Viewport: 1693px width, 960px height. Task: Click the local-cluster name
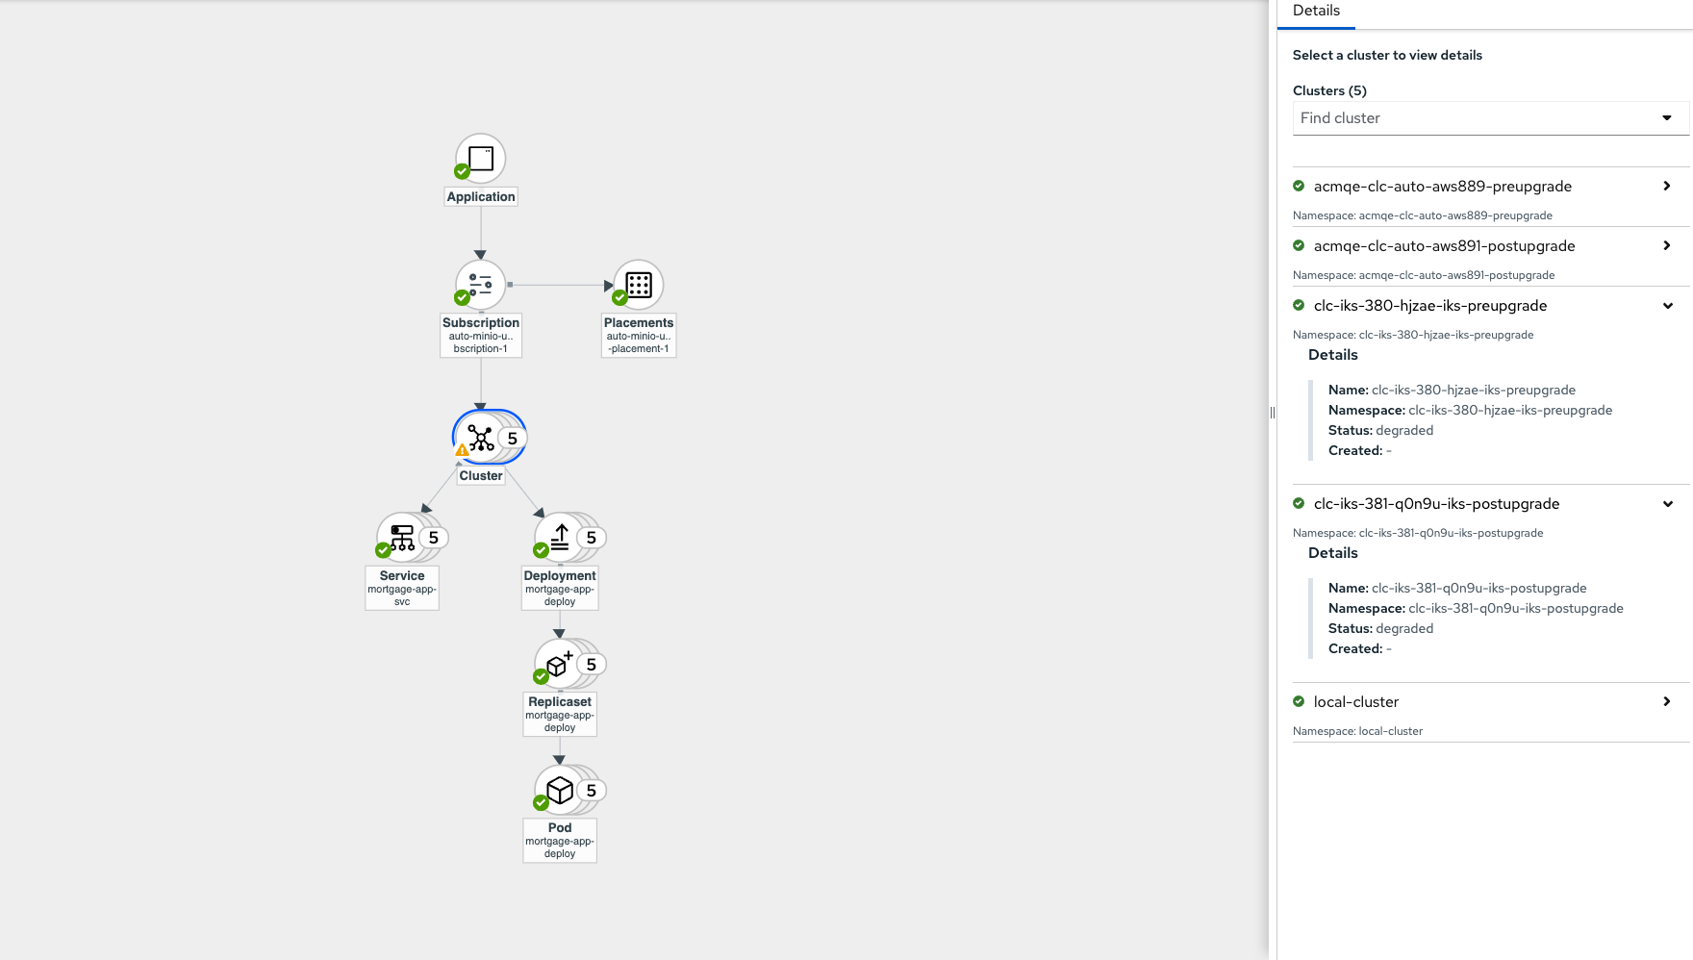coord(1356,702)
